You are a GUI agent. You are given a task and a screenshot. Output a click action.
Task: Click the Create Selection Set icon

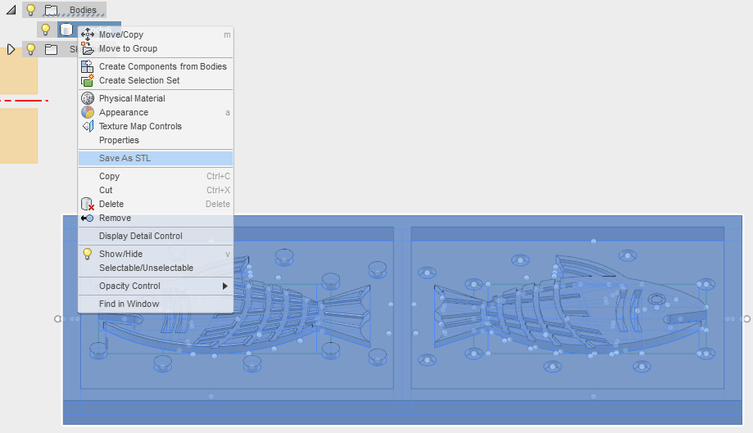point(88,80)
